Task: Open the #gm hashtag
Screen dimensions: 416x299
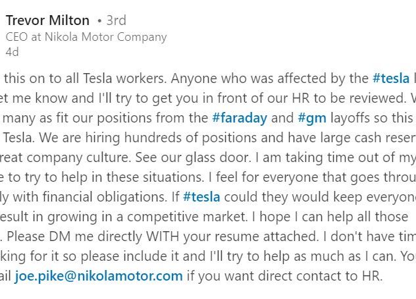Action: pos(312,118)
